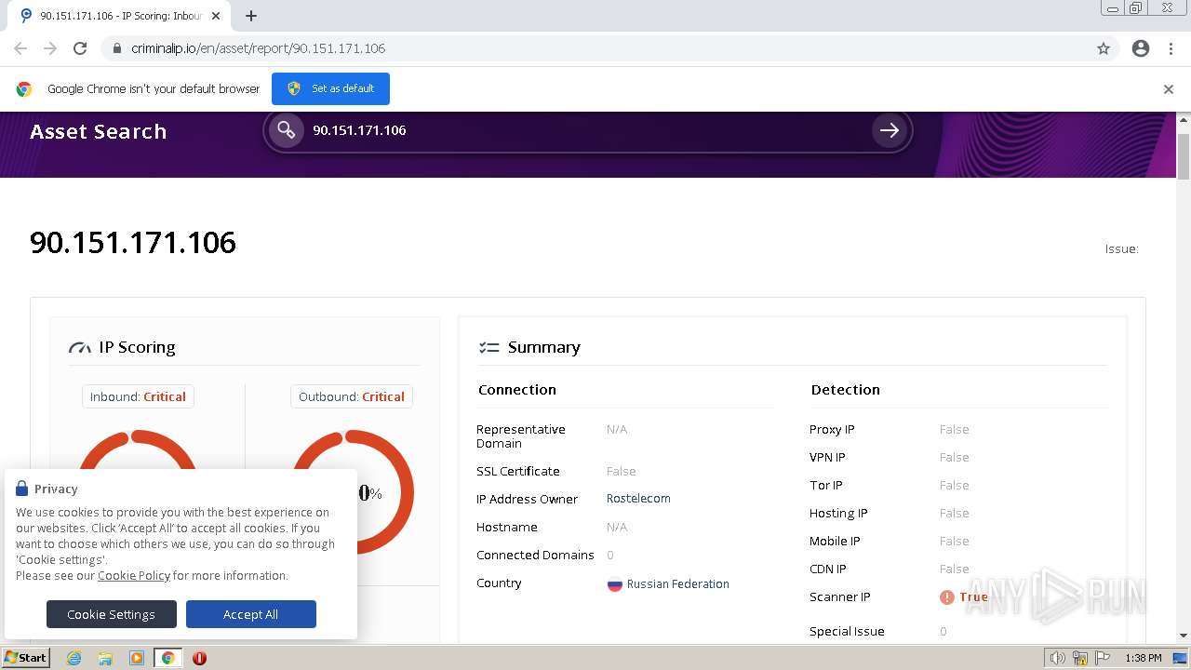Dismiss the default browser notification bar
1191x670 pixels.
click(1169, 89)
